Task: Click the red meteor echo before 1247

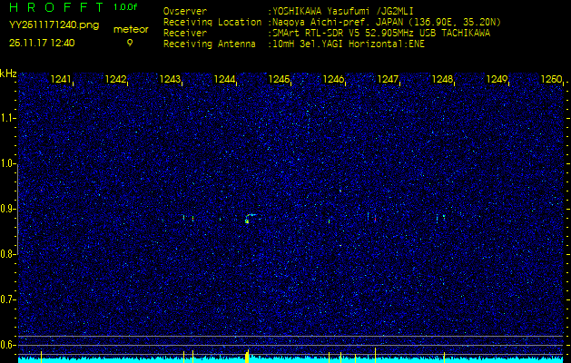Action: pos(375,220)
